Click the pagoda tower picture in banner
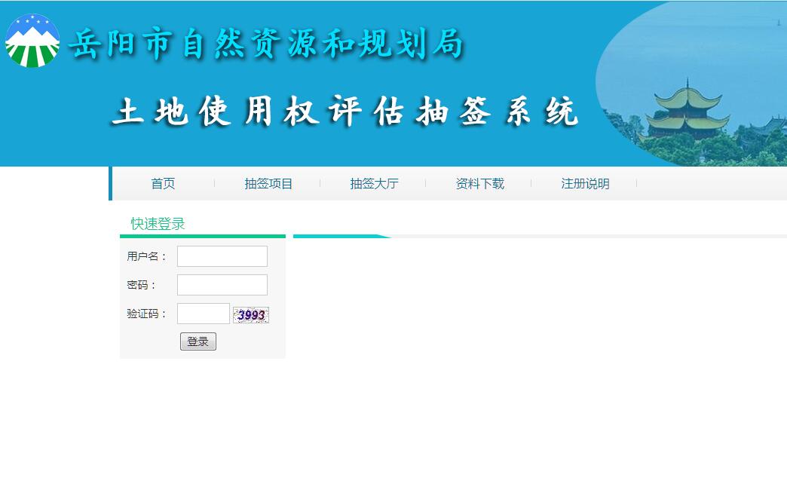The width and height of the screenshot is (787, 499). click(687, 113)
